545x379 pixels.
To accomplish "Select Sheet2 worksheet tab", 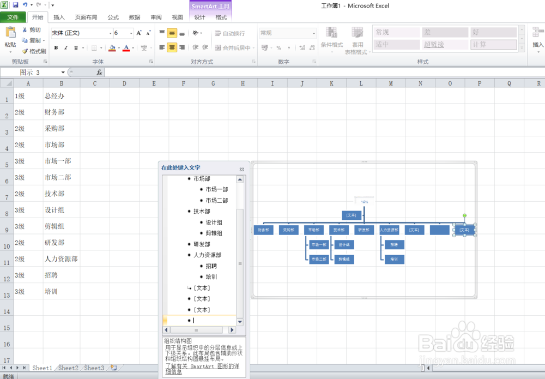I will point(68,368).
